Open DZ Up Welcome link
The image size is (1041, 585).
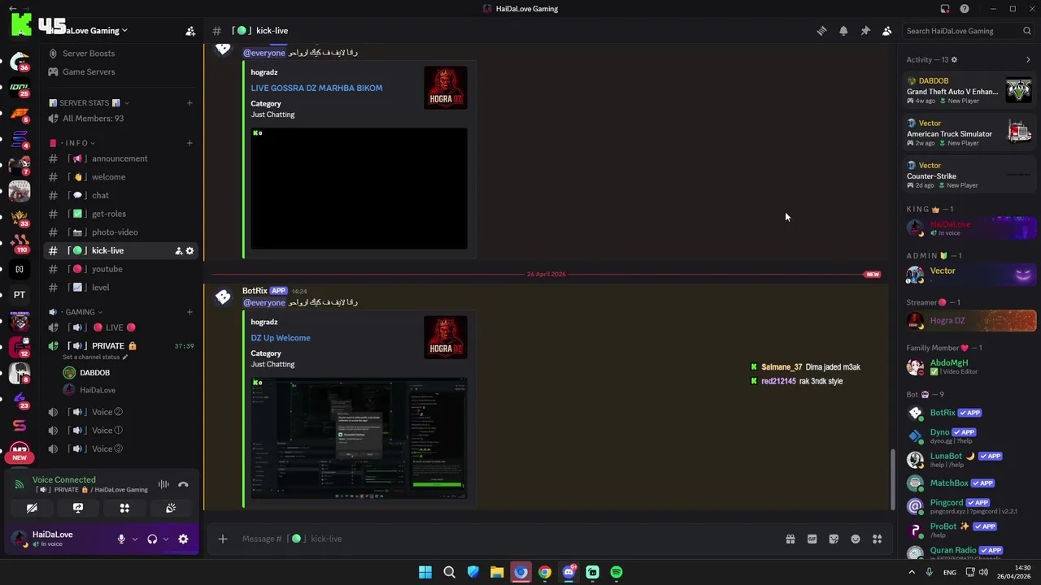click(x=281, y=338)
